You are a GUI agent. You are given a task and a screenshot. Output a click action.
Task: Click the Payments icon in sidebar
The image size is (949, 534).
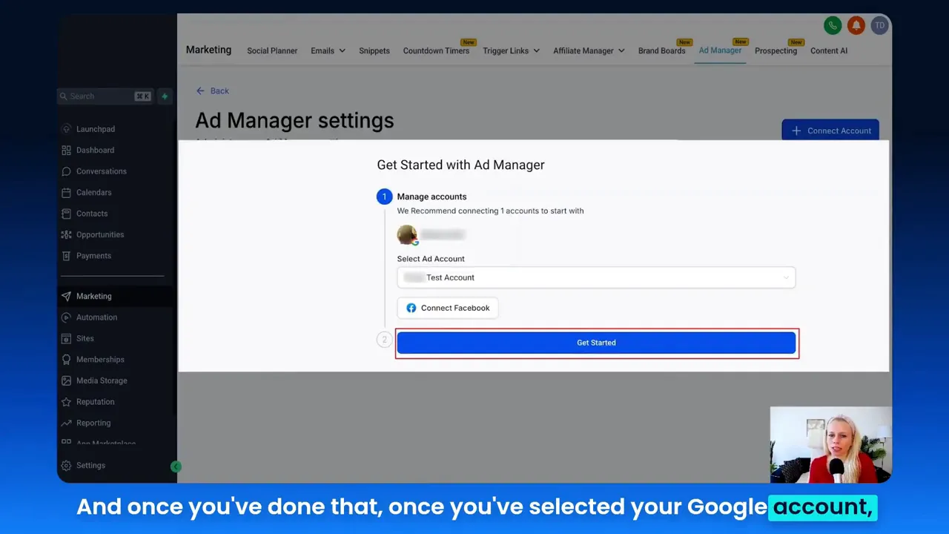click(67, 256)
